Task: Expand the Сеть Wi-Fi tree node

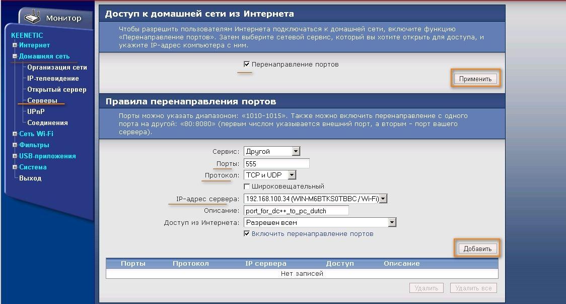Action: point(15,134)
